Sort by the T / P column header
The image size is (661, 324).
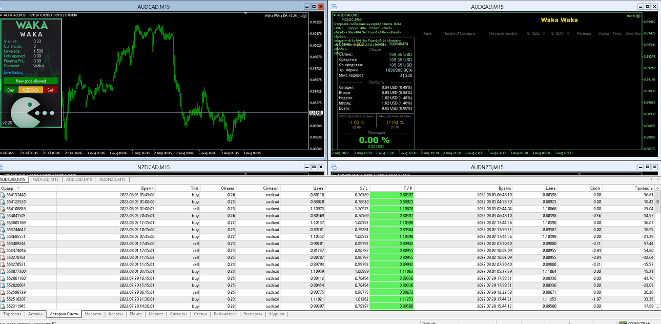[391, 188]
